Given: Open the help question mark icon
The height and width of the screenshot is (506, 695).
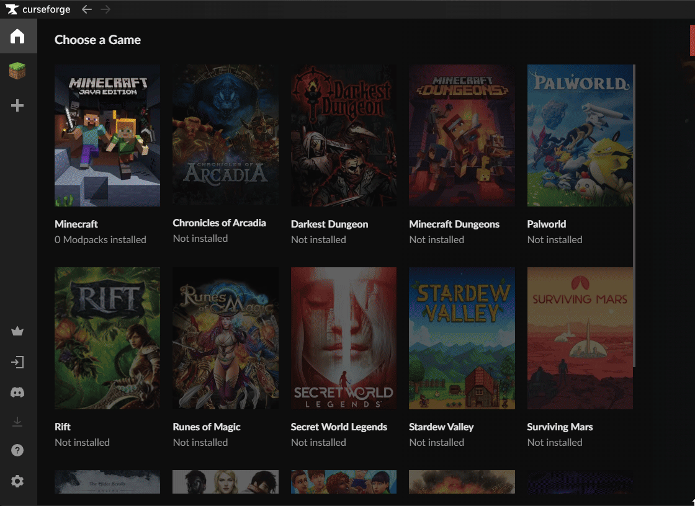Looking at the screenshot, I should coord(17,450).
